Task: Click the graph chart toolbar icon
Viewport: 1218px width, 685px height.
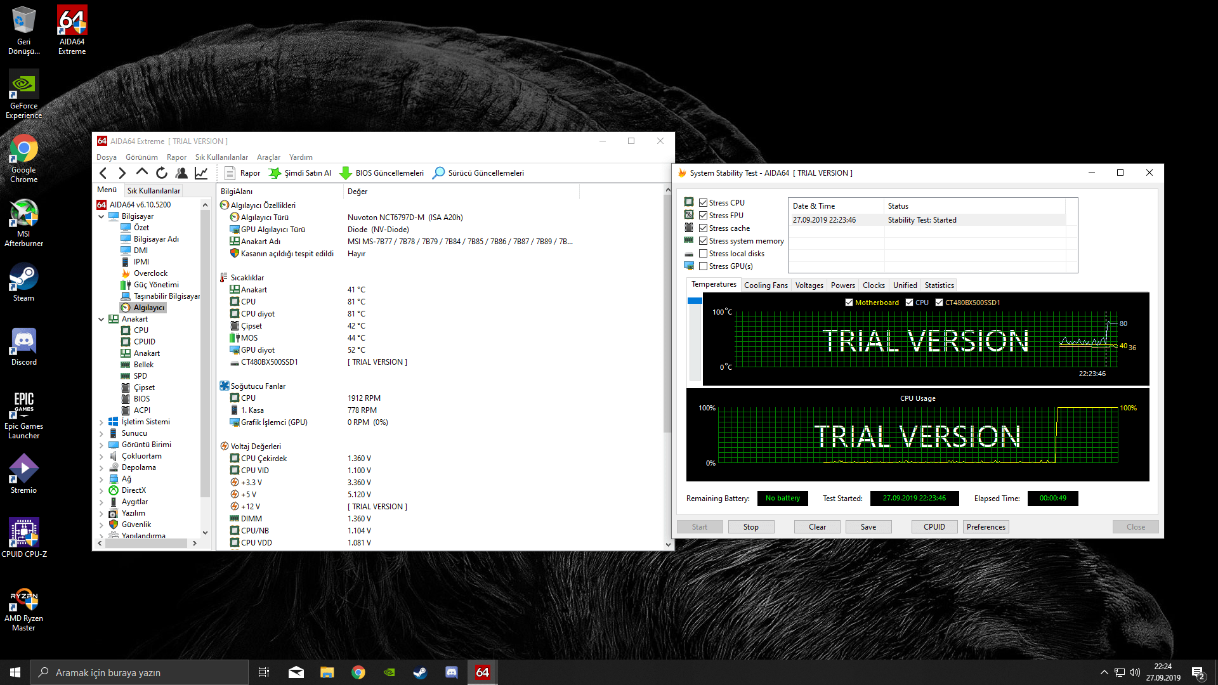Action: (201, 173)
